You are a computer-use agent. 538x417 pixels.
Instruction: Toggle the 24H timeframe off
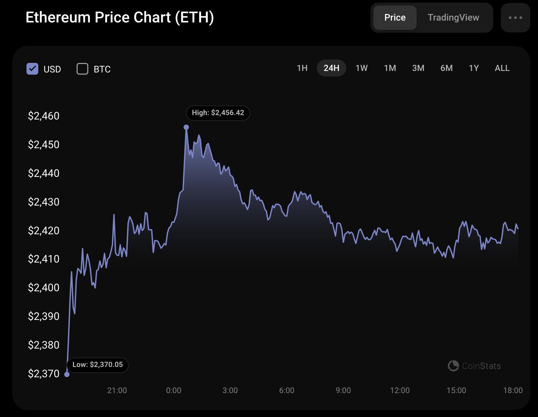point(331,68)
